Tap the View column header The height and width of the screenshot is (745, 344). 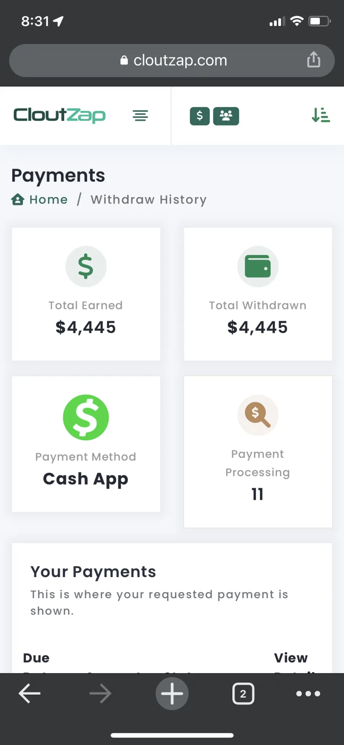click(x=291, y=658)
